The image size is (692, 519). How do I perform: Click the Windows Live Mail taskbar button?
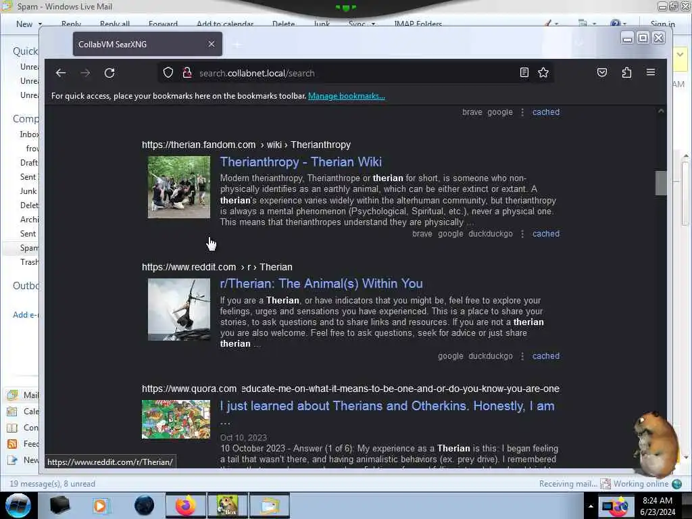point(269,505)
